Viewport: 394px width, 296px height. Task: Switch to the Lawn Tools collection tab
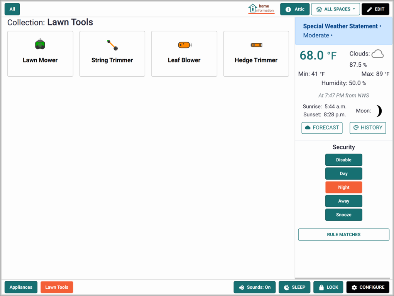[x=57, y=287]
